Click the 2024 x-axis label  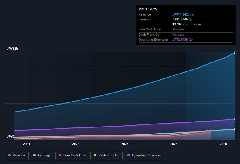174,144
